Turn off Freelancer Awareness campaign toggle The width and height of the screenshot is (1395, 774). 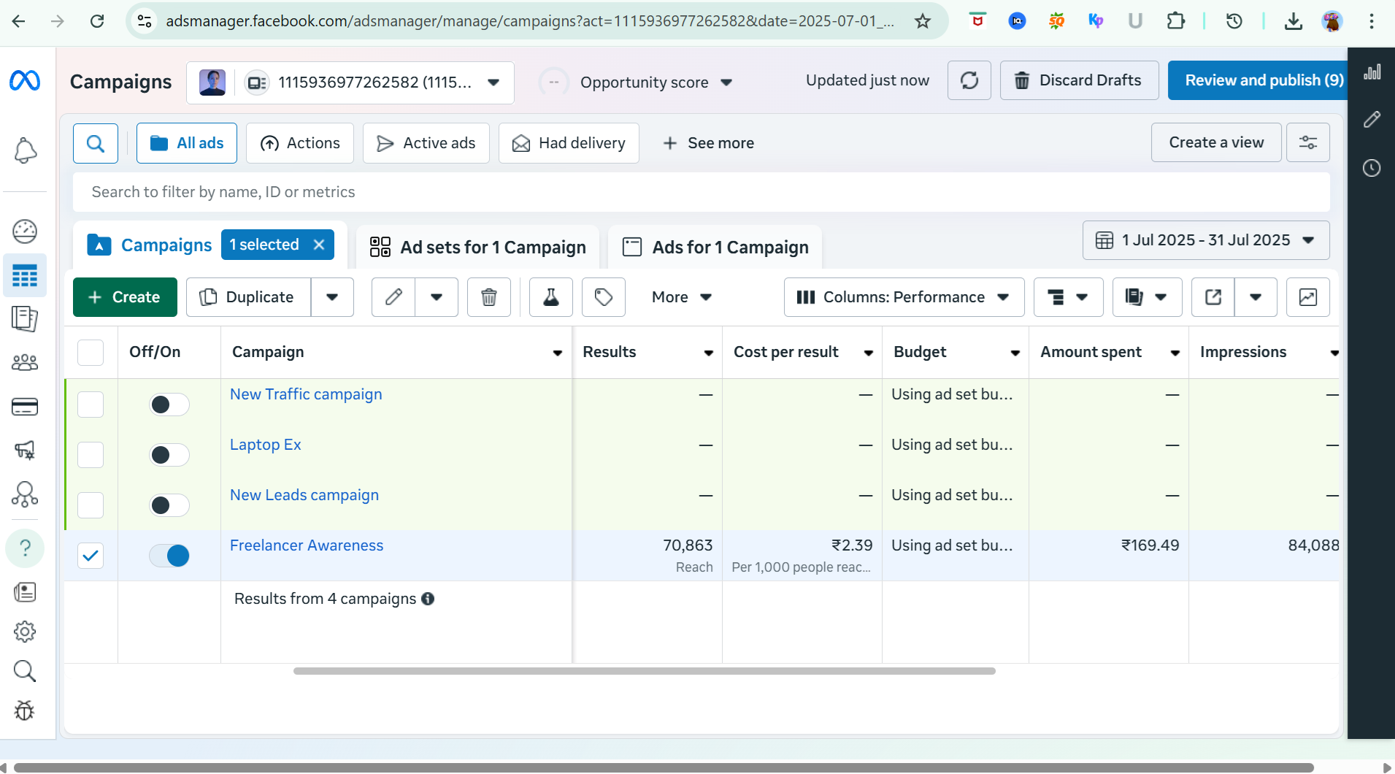(x=169, y=556)
